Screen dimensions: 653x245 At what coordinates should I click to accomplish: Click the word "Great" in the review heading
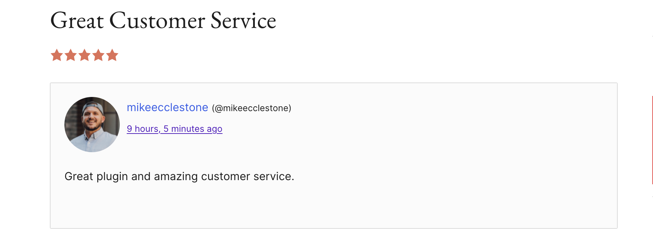(x=77, y=21)
